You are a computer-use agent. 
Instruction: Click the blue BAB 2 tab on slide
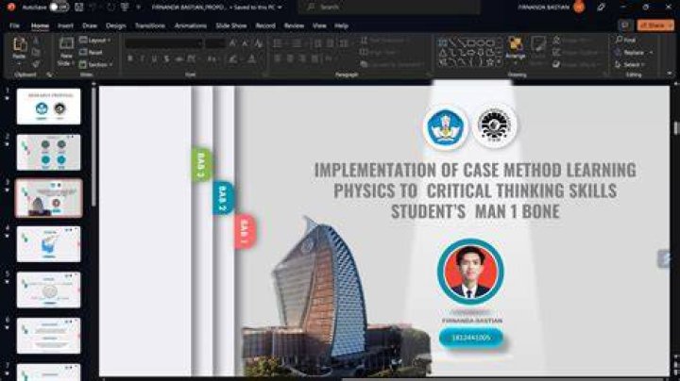(223, 198)
